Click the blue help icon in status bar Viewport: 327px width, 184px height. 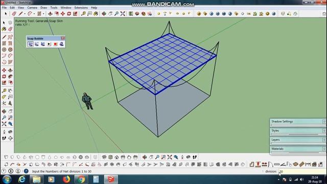pyautogui.click(x=26, y=171)
